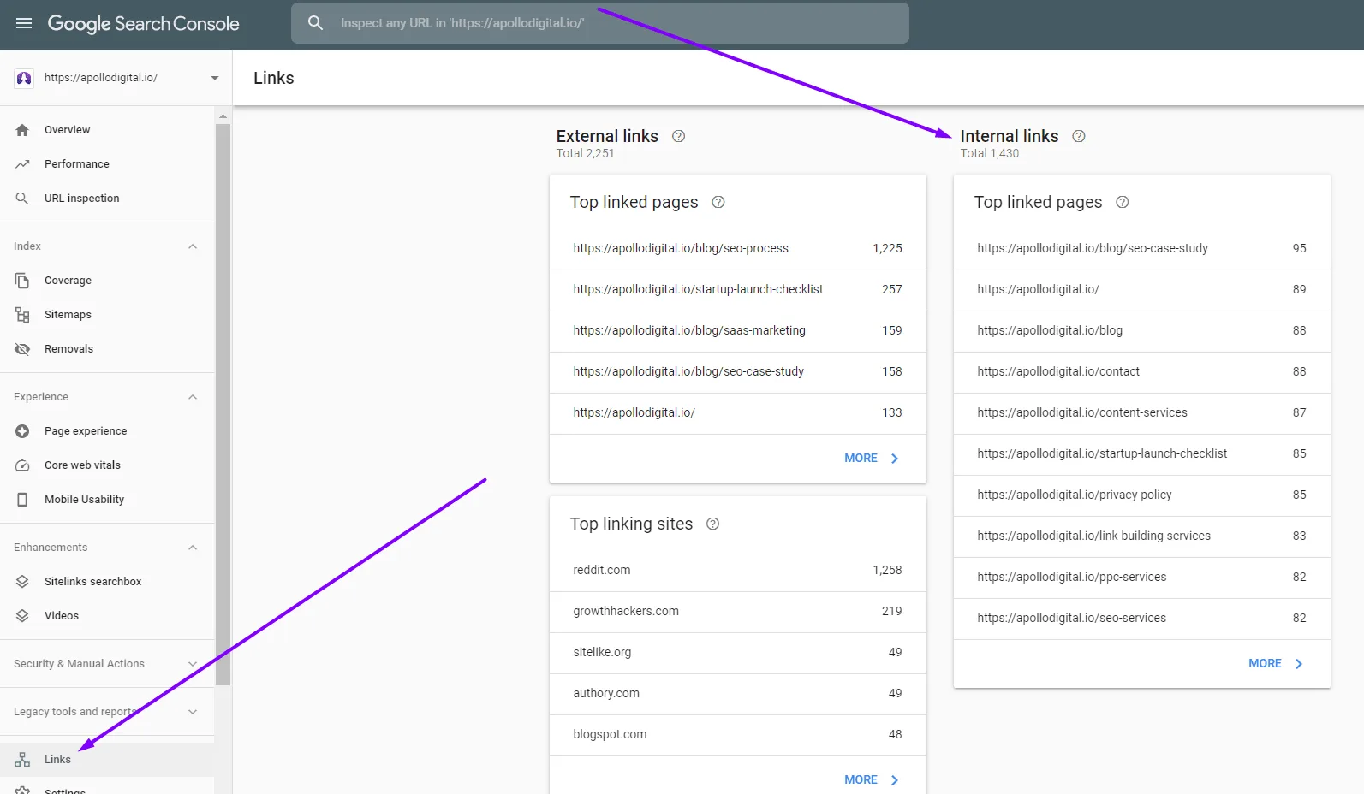Open Sitelinks searchbox enhancement
This screenshot has width=1364, height=794.
pos(107,582)
